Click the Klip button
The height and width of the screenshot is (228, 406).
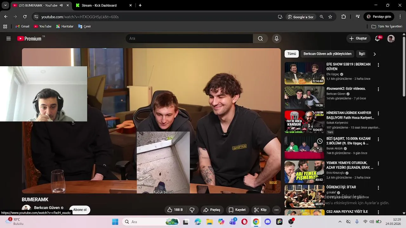click(x=260, y=210)
